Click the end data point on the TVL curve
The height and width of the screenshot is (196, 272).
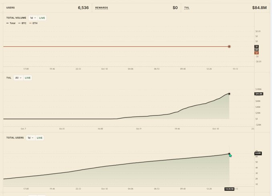[229, 94]
